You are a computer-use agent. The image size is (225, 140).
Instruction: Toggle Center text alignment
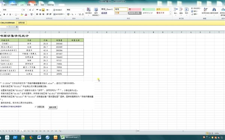pyautogui.click(x=40, y=14)
